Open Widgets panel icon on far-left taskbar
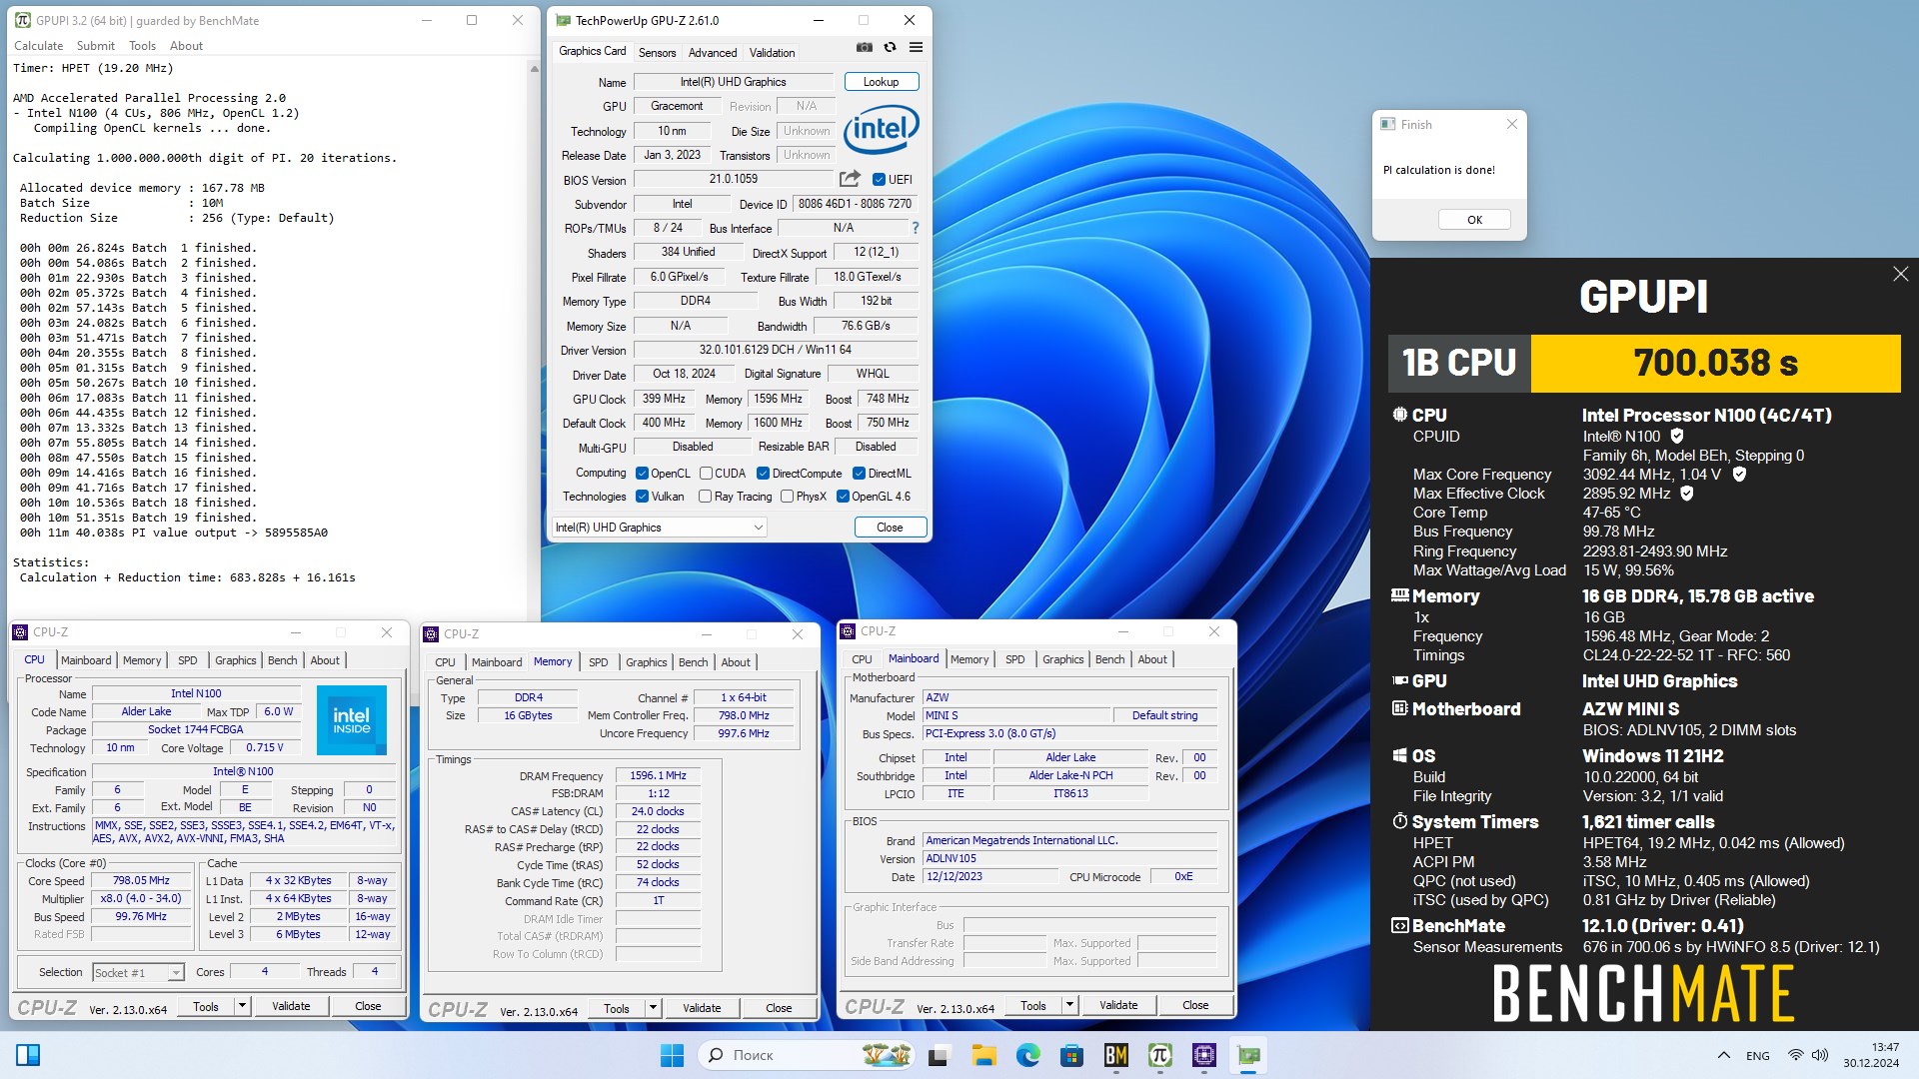Screen dimensions: 1919x1079 click(x=28, y=1055)
